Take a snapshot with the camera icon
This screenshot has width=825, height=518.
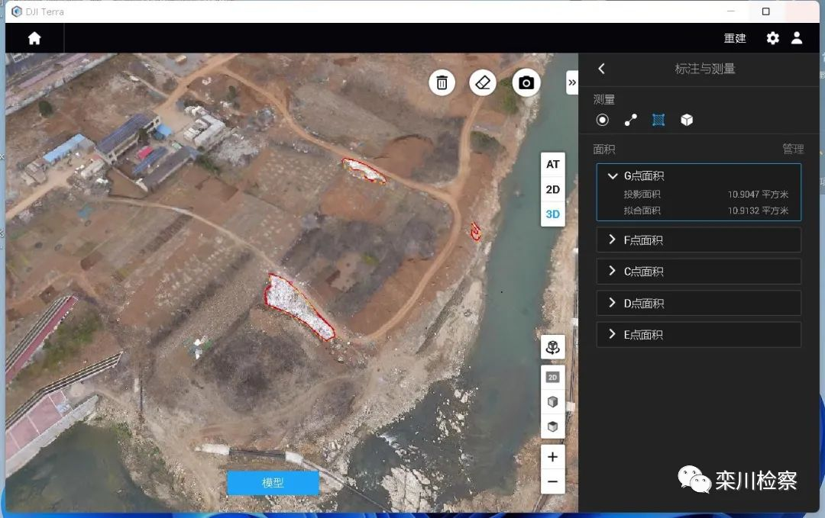(526, 82)
